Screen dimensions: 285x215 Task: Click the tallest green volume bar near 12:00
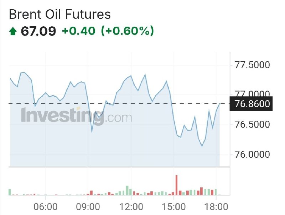[x=127, y=190]
